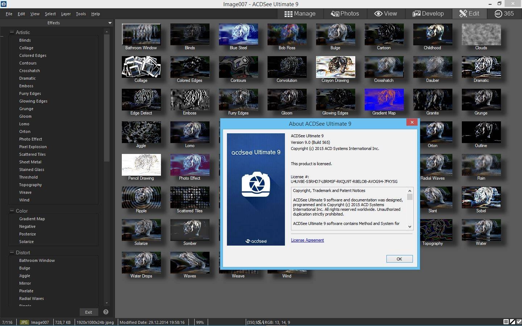The image size is (522, 326).
Task: Click the license number text
Action: click(x=344, y=181)
